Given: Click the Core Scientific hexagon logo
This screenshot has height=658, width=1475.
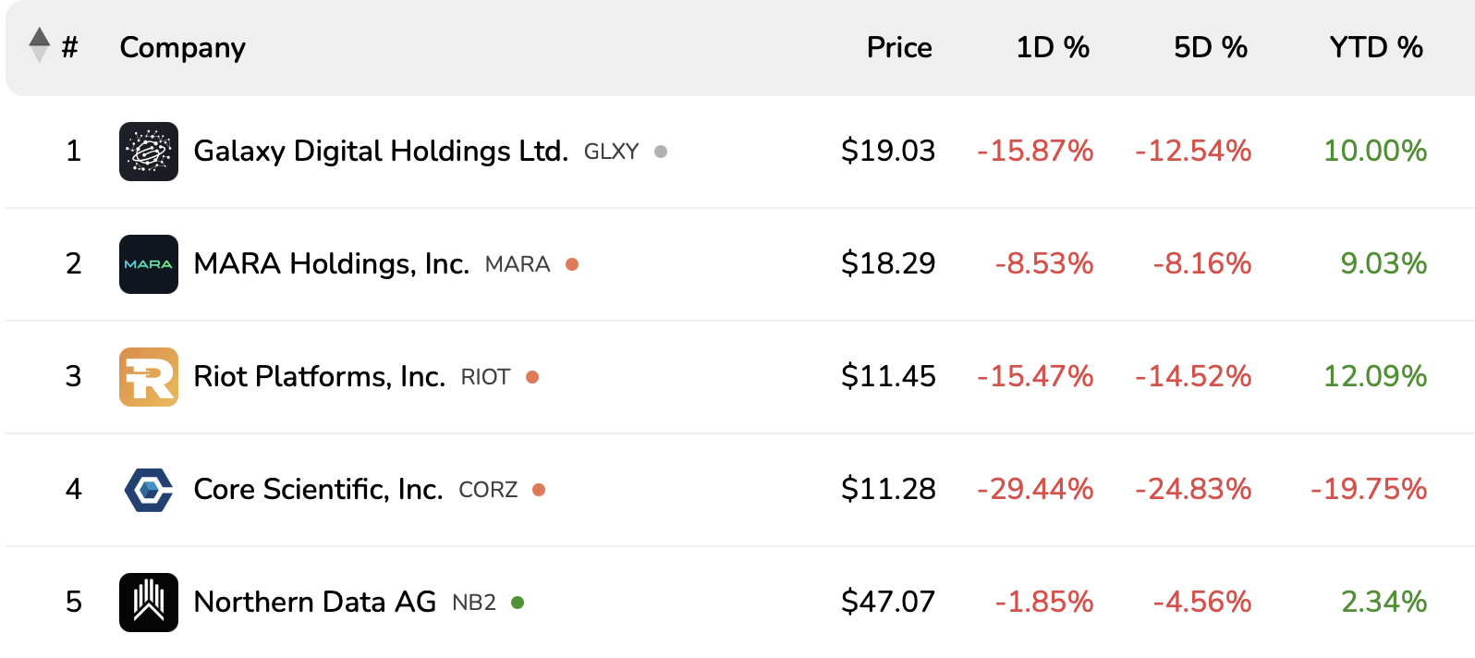Looking at the screenshot, I should pos(148,490).
